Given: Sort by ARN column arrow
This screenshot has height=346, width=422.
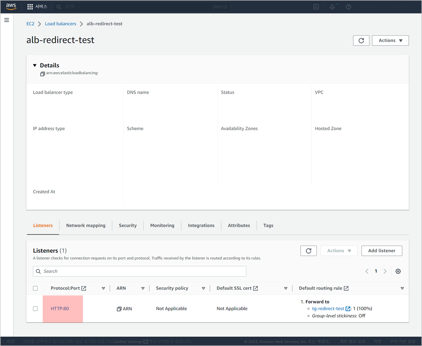Looking at the screenshot, I should [x=143, y=288].
